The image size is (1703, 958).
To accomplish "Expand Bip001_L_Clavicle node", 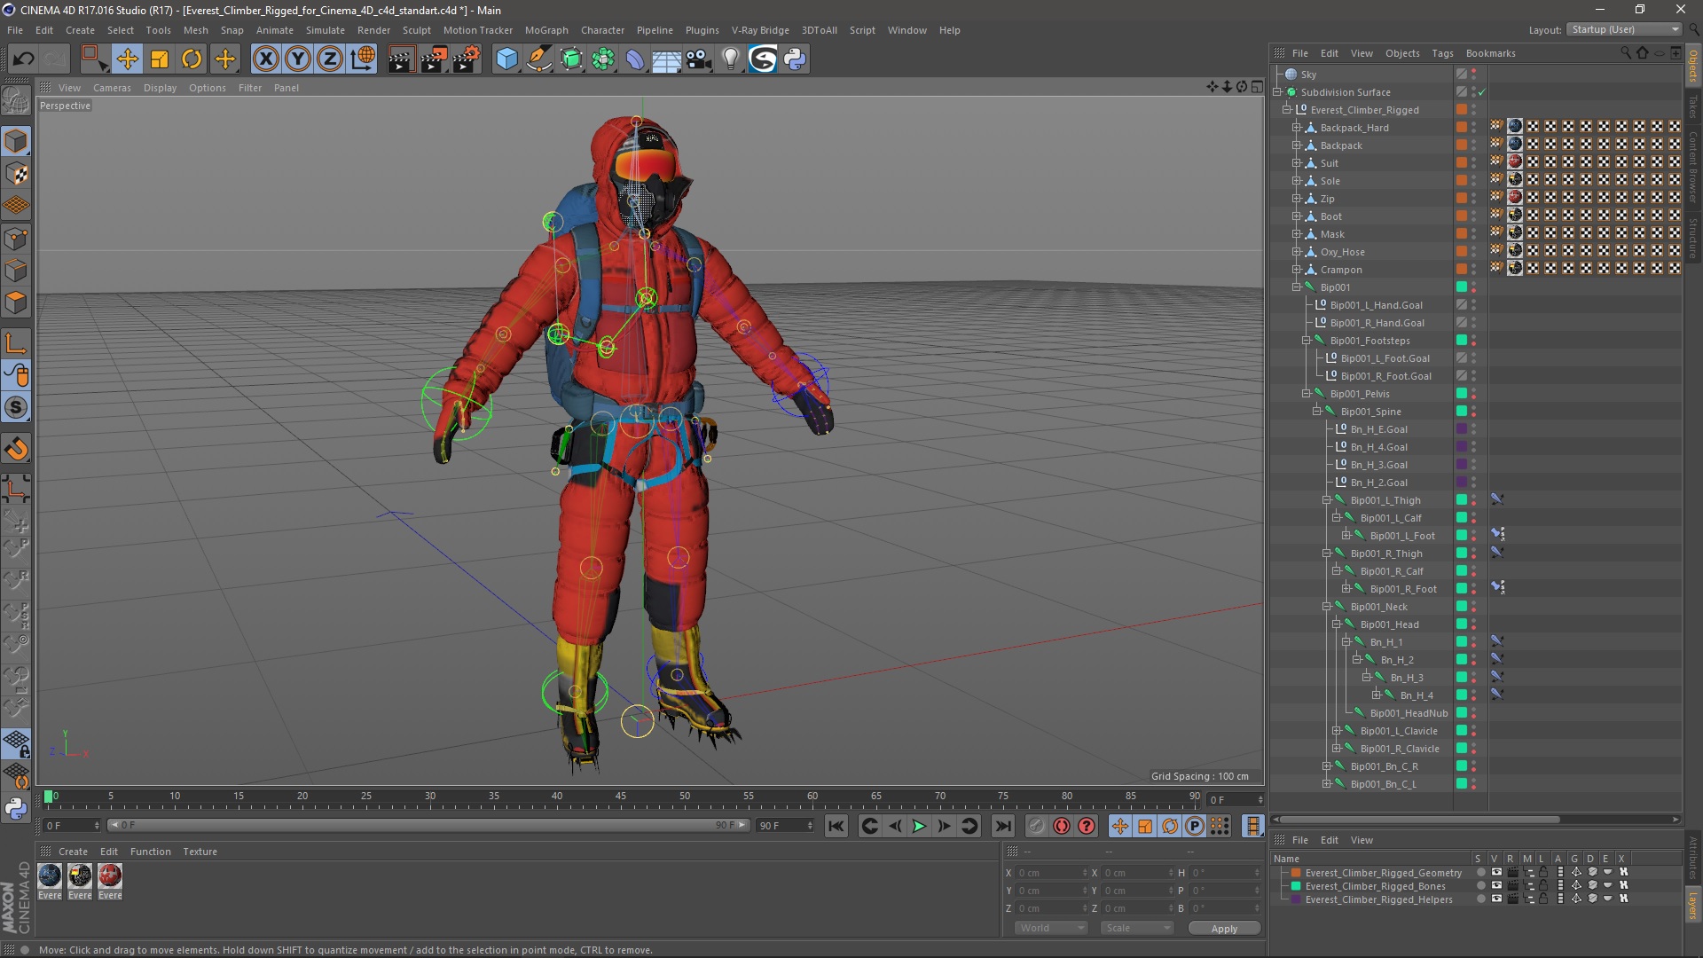I will tap(1337, 731).
